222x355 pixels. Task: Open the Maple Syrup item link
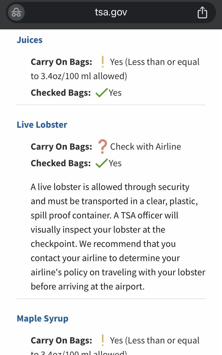[x=43, y=319]
